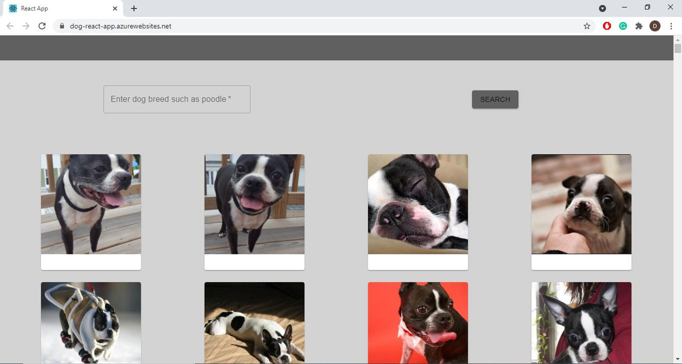Open the red Opera-style extension icon

(607, 26)
